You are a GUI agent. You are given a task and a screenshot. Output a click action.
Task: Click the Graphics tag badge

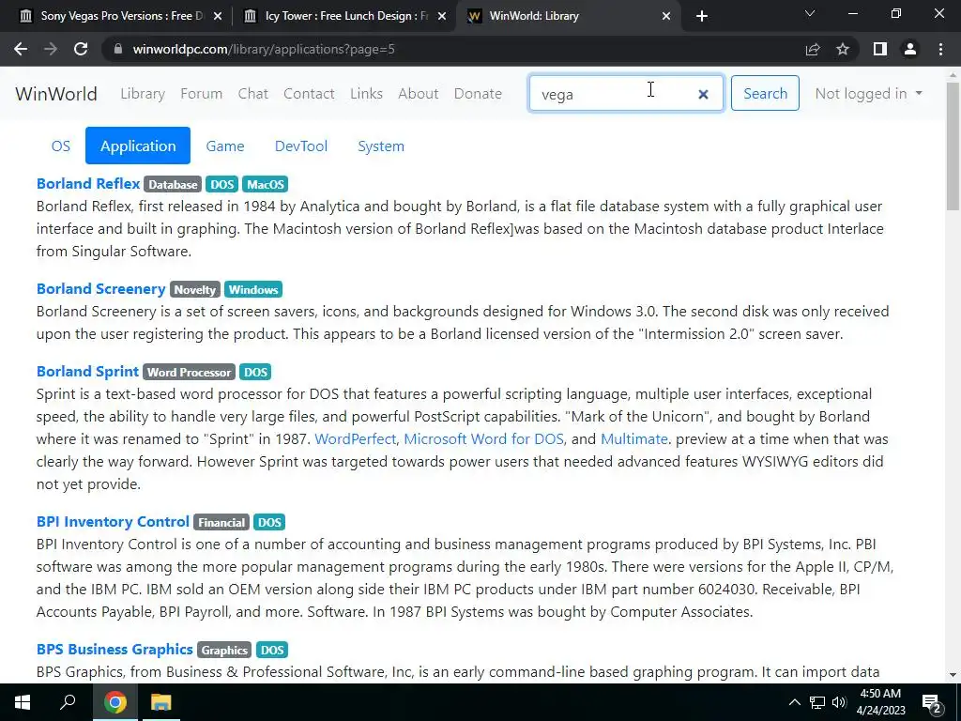coord(224,650)
